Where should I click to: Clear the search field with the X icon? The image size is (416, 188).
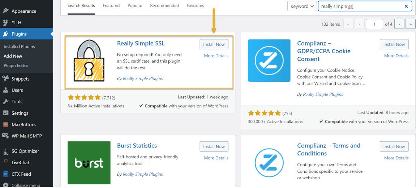coord(406,7)
